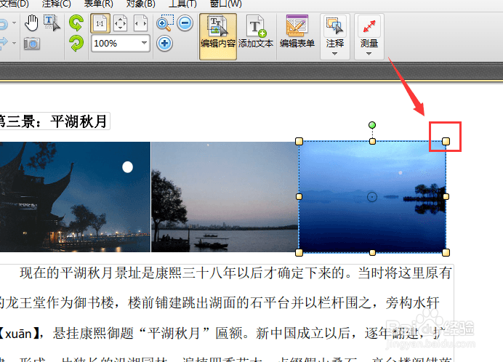Click the bottom-left corner handle of selected image
This screenshot has width=503, height=362.
click(299, 252)
